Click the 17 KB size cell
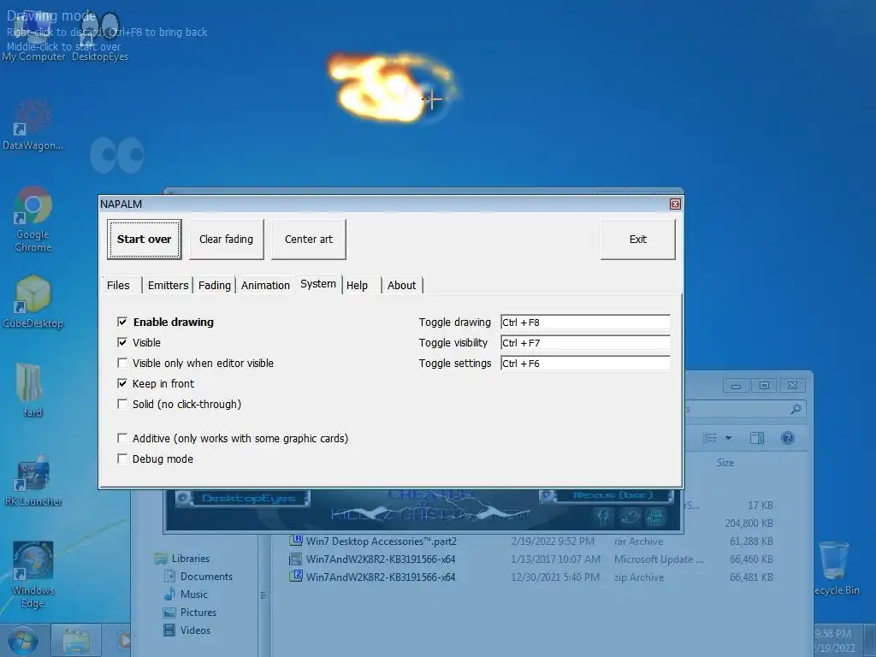Image resolution: width=876 pixels, height=657 pixels. [761, 505]
